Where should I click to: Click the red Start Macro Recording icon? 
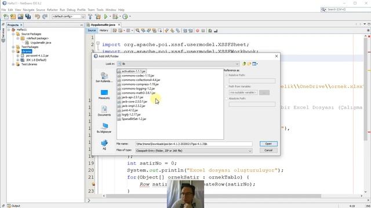point(197,31)
